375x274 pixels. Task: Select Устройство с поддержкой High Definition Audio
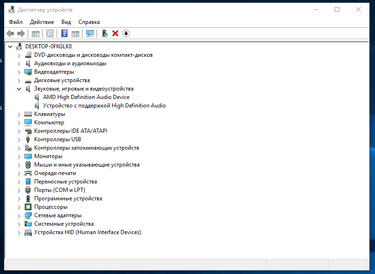(x=104, y=106)
